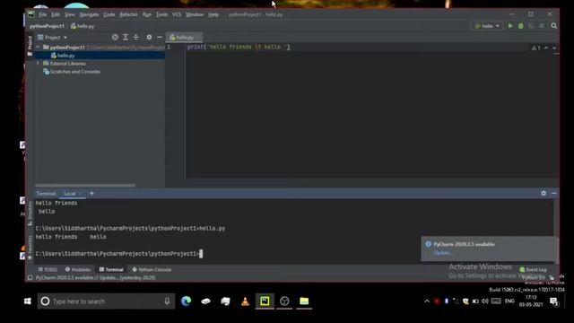The width and height of the screenshot is (574, 323).
Task: Expand External Libraries node
Action: (x=38, y=64)
